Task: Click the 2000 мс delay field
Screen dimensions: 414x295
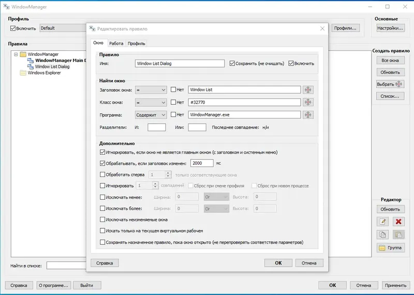Action: (202, 163)
